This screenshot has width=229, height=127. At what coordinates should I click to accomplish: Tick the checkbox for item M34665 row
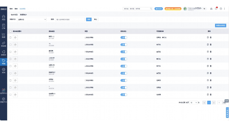(10, 59)
